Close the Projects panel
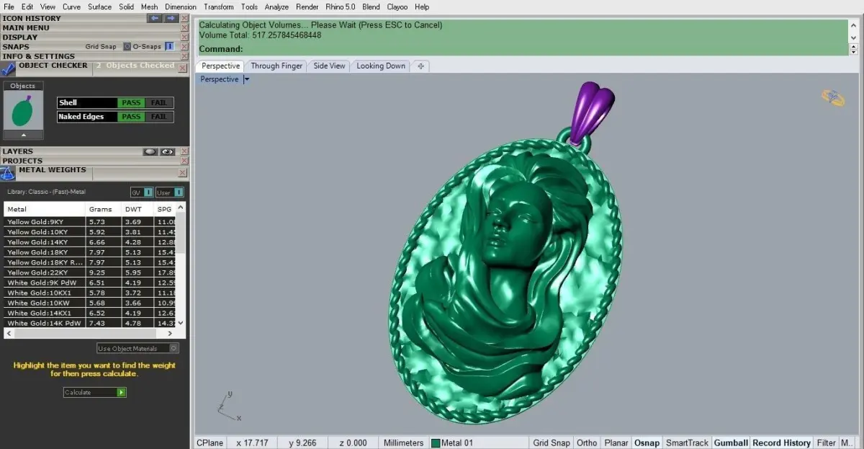The image size is (864, 449). coord(184,161)
